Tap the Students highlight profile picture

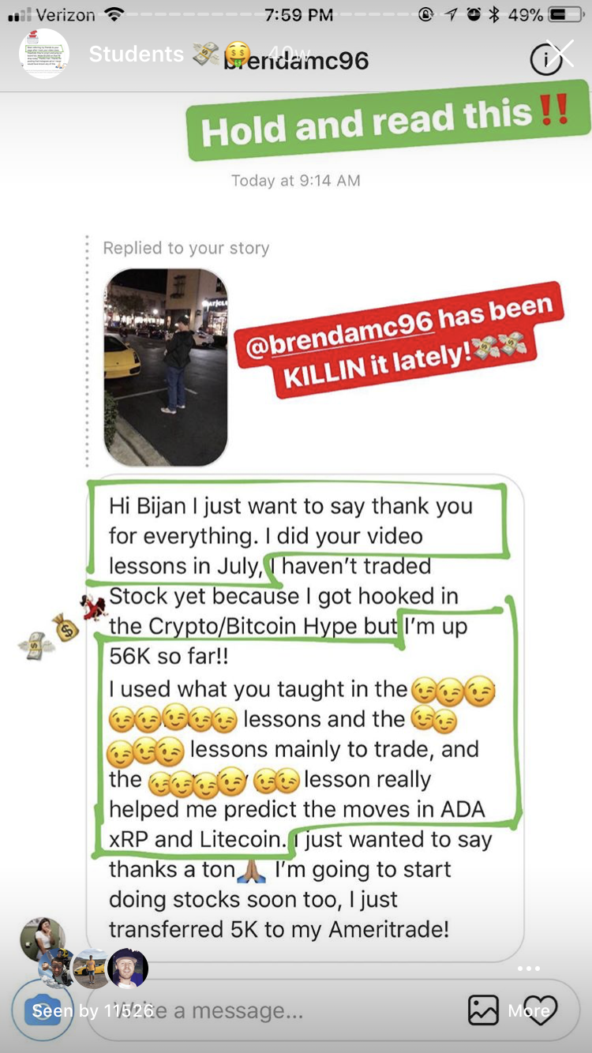44,54
